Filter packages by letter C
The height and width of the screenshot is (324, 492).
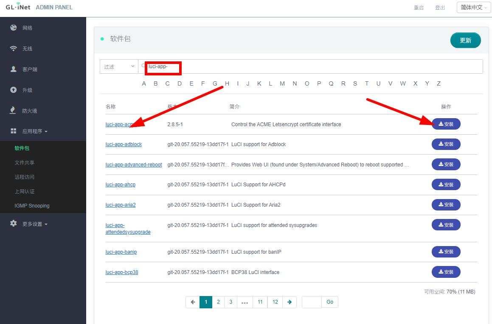coord(168,83)
